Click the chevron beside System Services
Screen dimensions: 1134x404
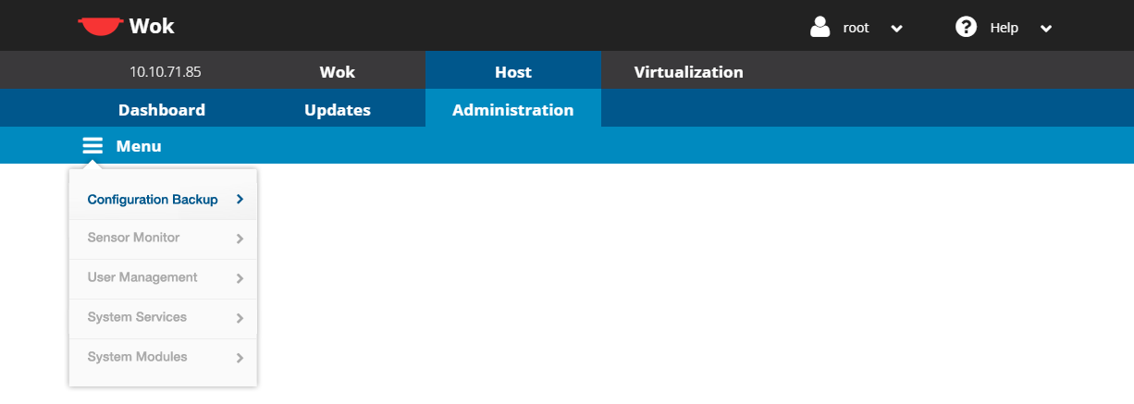click(240, 318)
